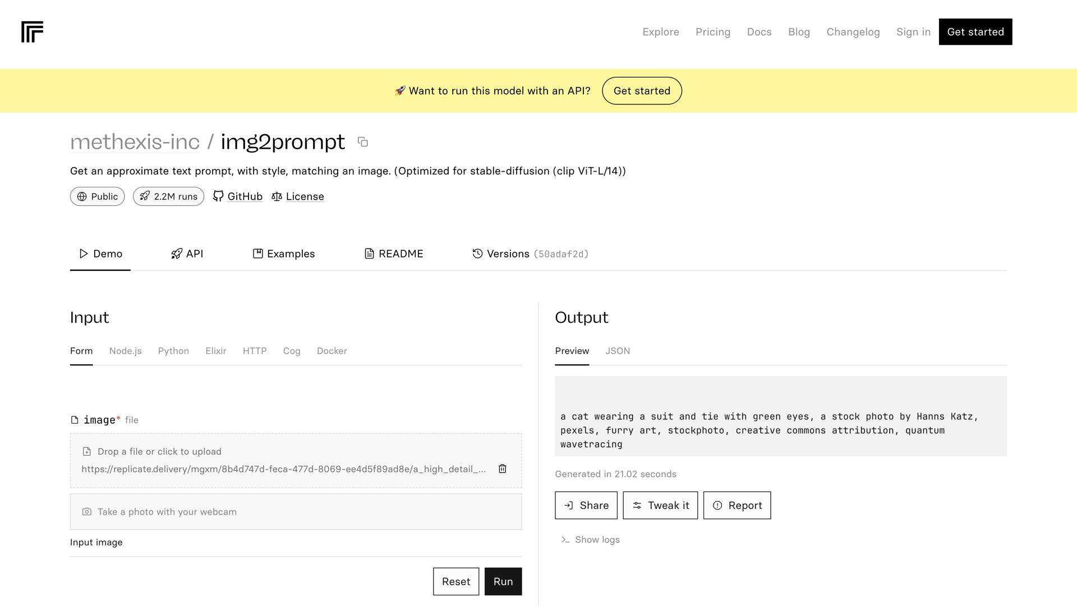The height and width of the screenshot is (606, 1077).
Task: Switch output view to JSON
Action: (x=618, y=351)
